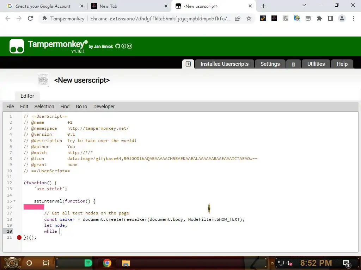Open the notification center icon
This screenshot has height=270, width=361.
(347, 264)
